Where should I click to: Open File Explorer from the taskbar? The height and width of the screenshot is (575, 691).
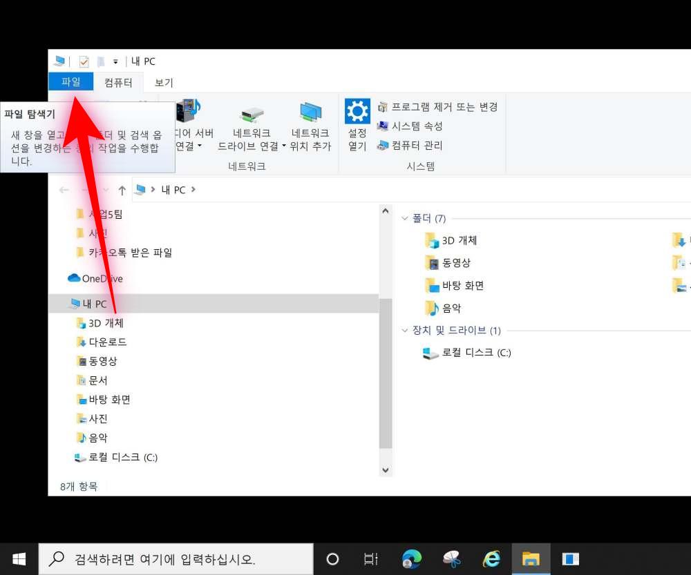pos(531,558)
